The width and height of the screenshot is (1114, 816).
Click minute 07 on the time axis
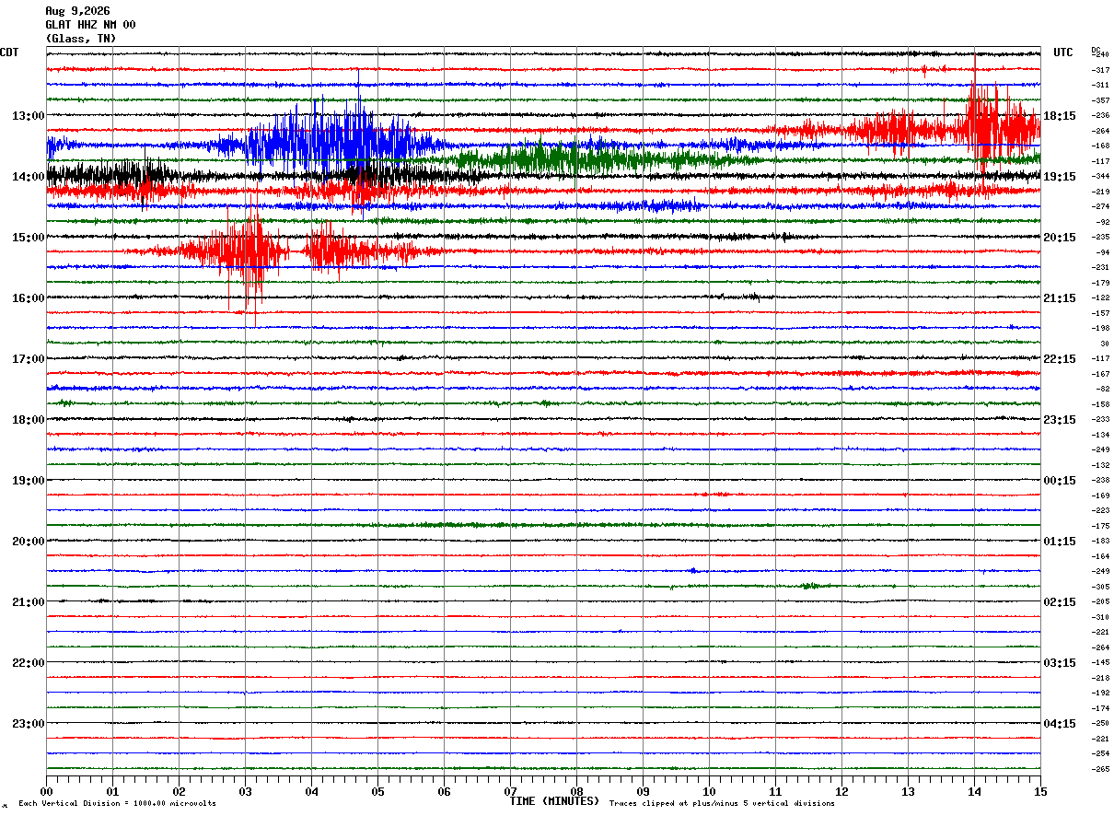pos(510,791)
